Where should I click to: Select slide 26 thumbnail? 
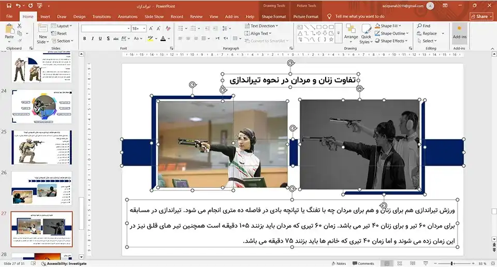pyautogui.click(x=41, y=188)
